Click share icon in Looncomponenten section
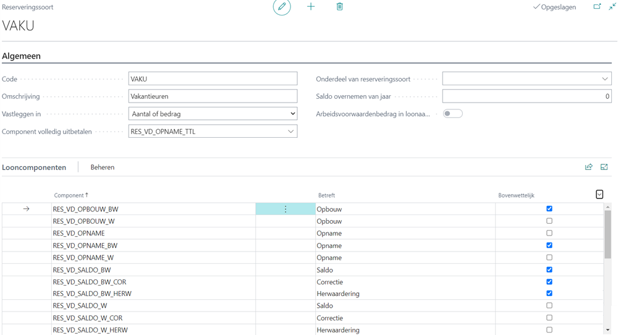 click(x=588, y=167)
